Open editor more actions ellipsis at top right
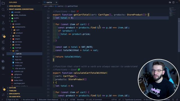180x101 pixels. [177, 3]
